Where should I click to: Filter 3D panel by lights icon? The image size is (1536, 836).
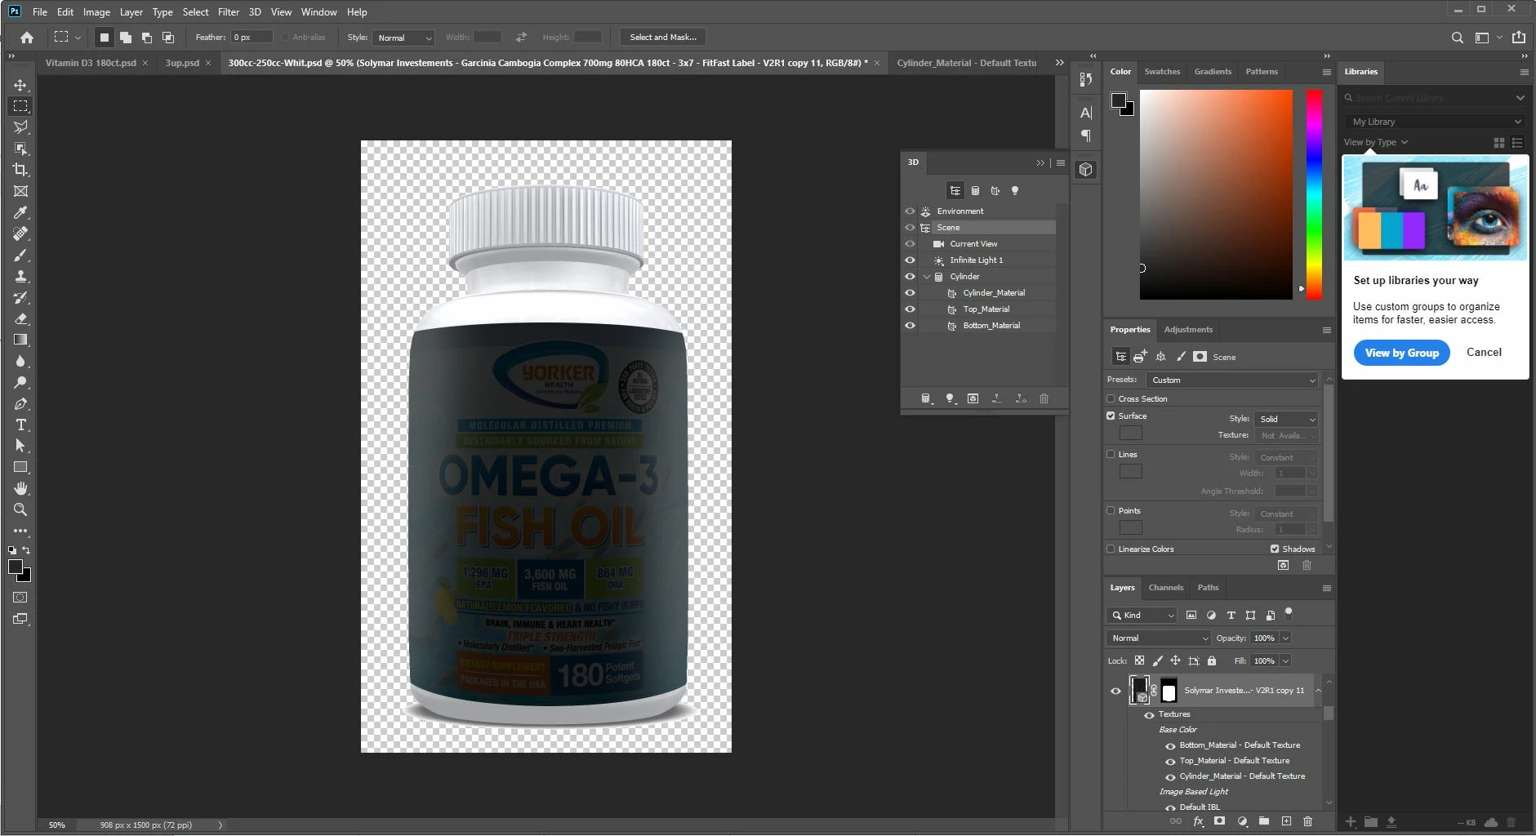pos(1015,190)
